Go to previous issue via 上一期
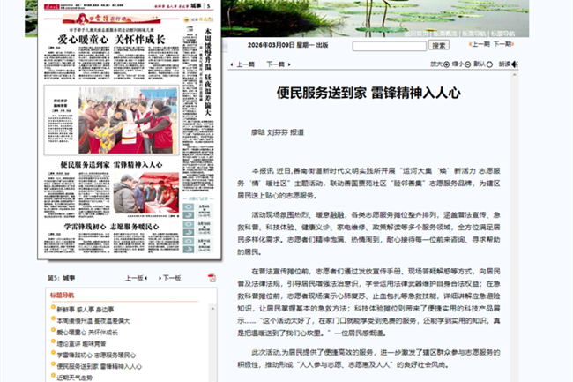573x382 pixels. point(479,44)
